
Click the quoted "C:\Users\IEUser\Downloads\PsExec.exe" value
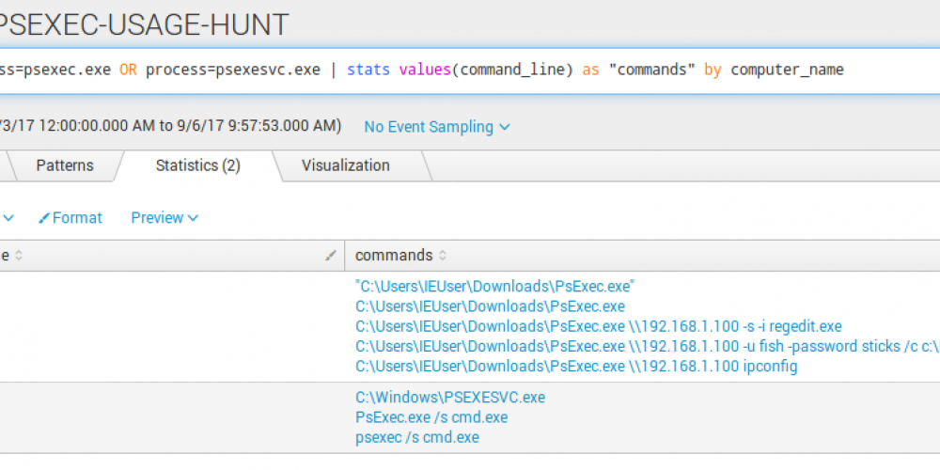(x=495, y=286)
